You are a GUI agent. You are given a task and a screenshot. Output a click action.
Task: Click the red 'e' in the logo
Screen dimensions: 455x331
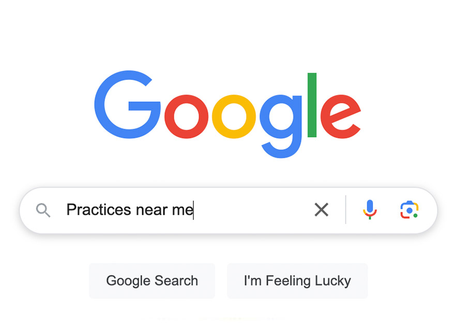(341, 116)
